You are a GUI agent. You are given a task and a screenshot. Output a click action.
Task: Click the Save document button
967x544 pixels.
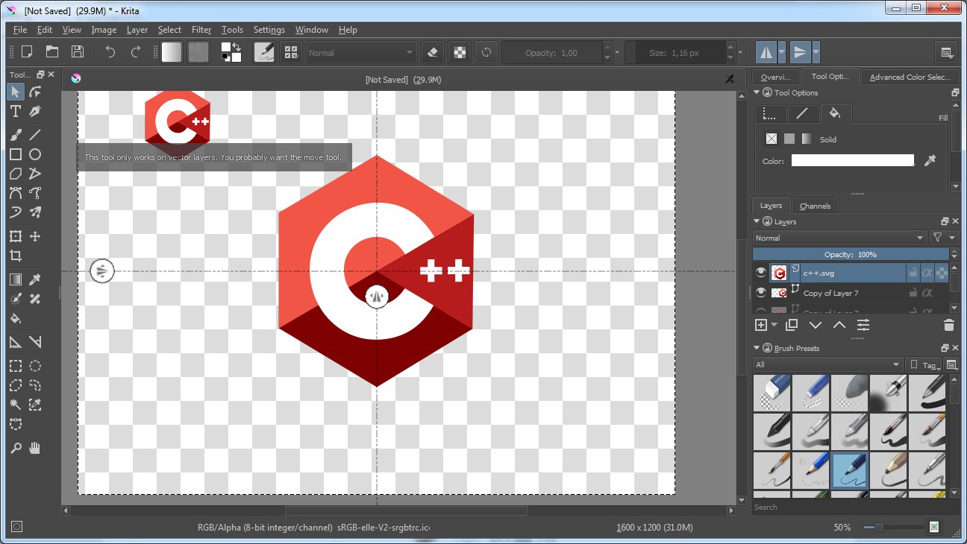coord(77,52)
